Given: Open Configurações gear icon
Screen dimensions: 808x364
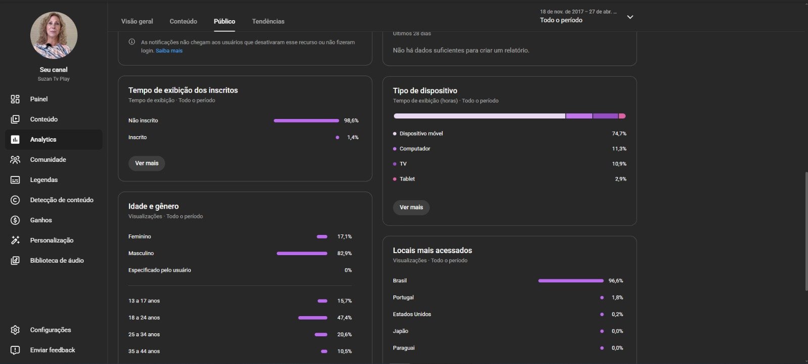Looking at the screenshot, I should tap(15, 330).
